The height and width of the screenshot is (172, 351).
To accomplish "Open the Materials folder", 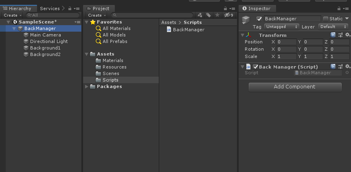I will click(x=113, y=61).
